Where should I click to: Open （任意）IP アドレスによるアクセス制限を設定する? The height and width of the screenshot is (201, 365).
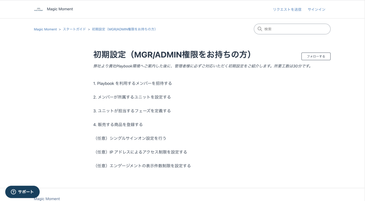pos(140,152)
